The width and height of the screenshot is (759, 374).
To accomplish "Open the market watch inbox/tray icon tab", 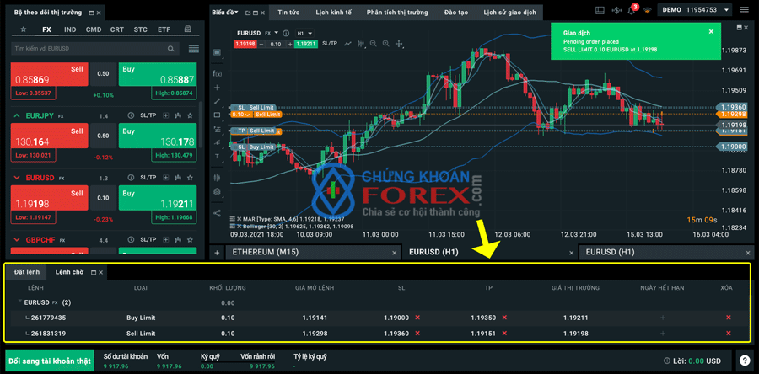I will [x=188, y=29].
